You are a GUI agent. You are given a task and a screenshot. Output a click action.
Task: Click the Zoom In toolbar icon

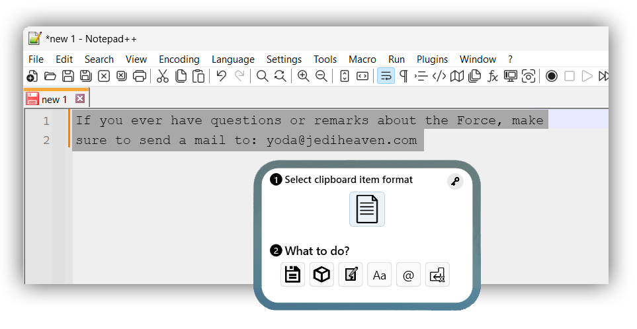click(303, 76)
